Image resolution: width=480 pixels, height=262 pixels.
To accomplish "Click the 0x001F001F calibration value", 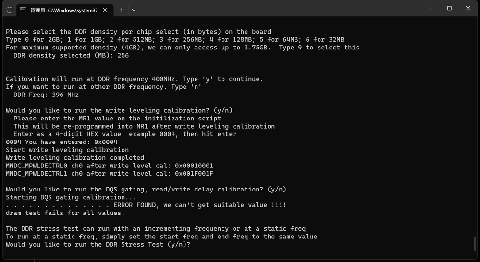I will [x=194, y=174].
